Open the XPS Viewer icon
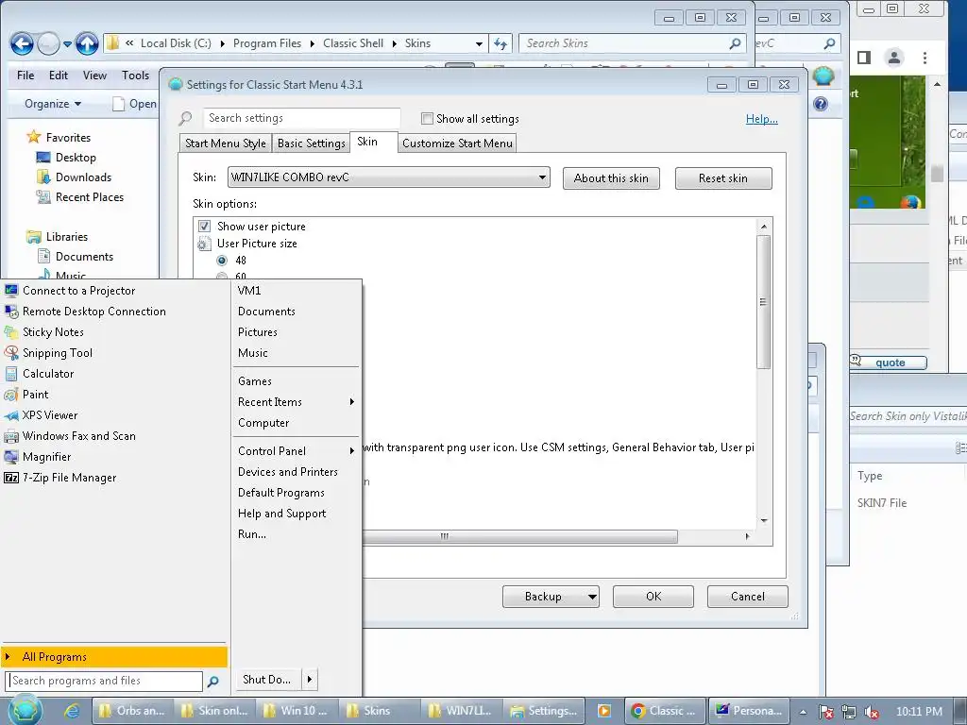Viewport: 967px width, 725px height. pyautogui.click(x=11, y=415)
